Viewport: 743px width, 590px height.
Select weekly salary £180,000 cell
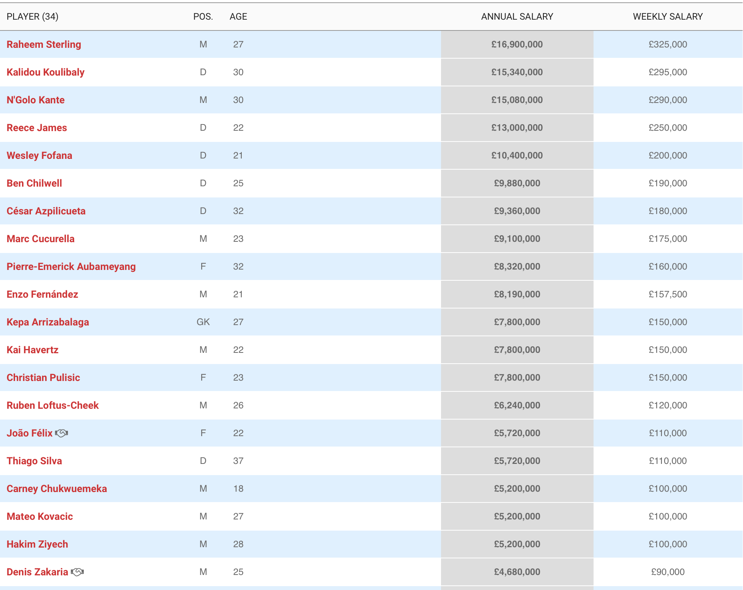668,211
